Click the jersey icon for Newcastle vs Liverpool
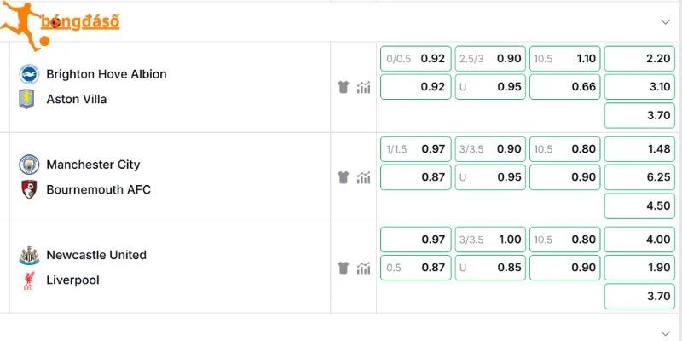Screen dimensions: 682x341 tap(344, 268)
